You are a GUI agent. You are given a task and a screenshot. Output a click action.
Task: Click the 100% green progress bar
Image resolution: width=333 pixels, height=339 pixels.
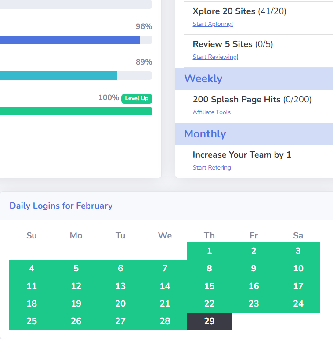76,111
